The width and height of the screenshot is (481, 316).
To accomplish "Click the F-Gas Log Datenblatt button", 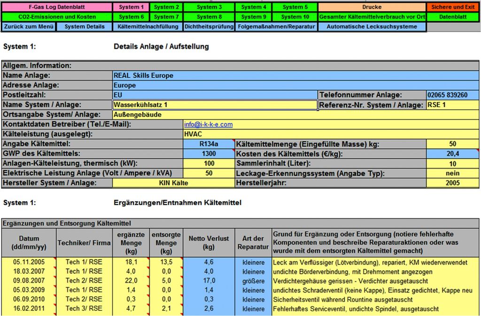I will pyautogui.click(x=56, y=7).
